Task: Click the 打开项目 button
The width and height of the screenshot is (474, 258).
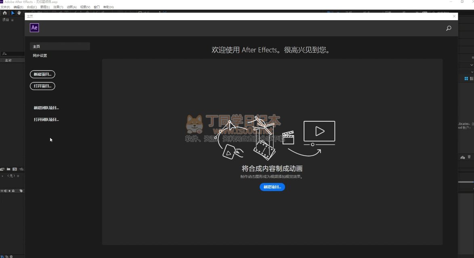Action: (x=42, y=86)
